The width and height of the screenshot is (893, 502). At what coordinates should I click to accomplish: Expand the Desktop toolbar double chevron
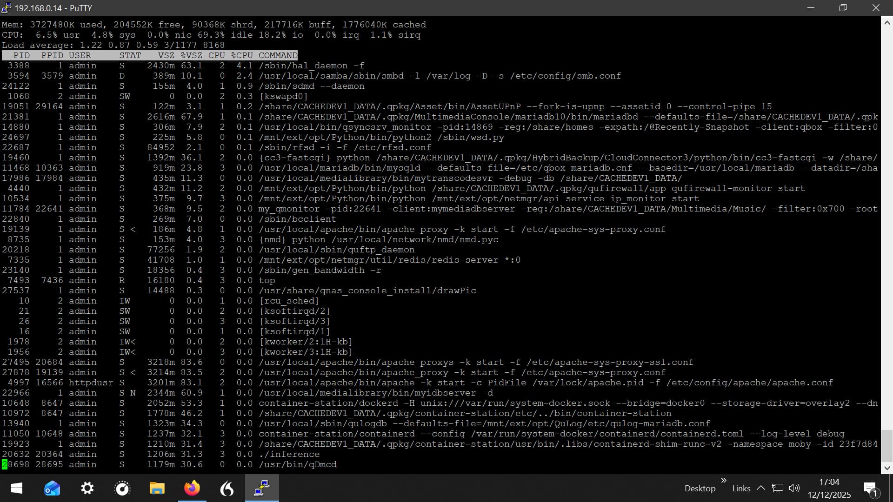pyautogui.click(x=724, y=481)
